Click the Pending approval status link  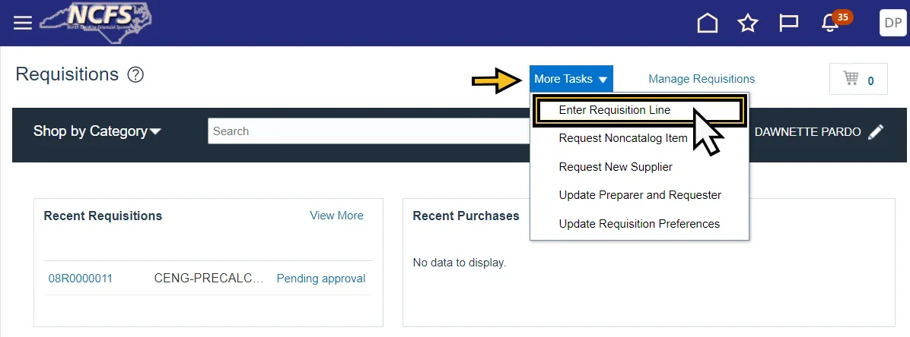(x=321, y=279)
